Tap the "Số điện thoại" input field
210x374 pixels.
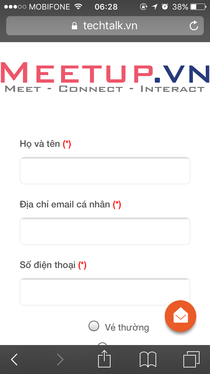click(105, 292)
